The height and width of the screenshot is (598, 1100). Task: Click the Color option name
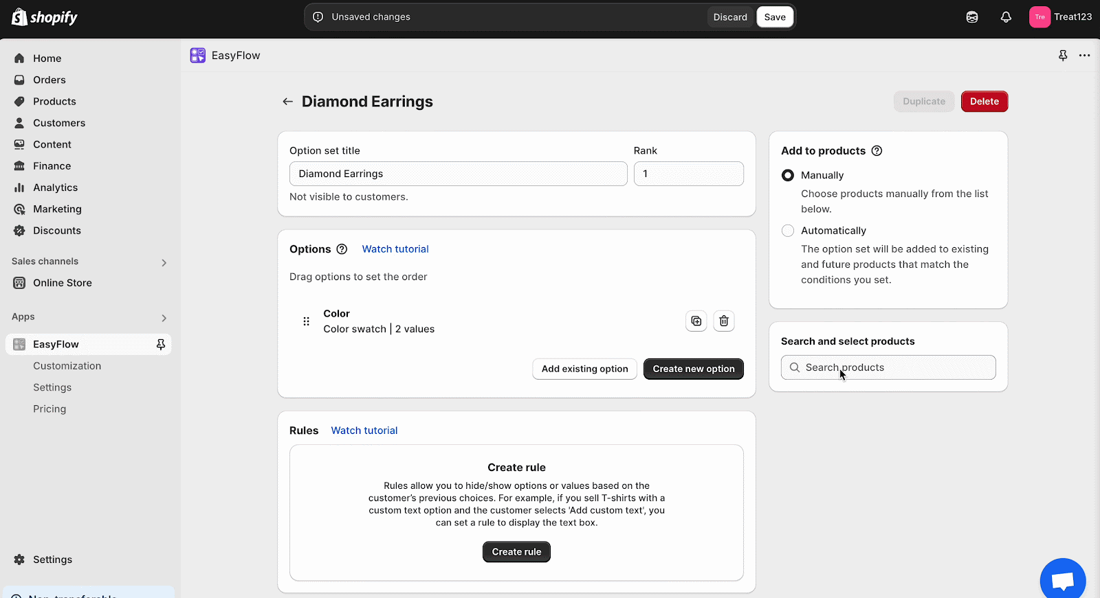337,314
